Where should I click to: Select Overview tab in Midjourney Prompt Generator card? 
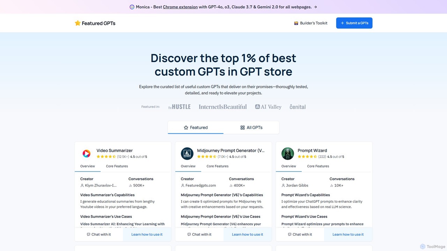pyautogui.click(x=188, y=166)
